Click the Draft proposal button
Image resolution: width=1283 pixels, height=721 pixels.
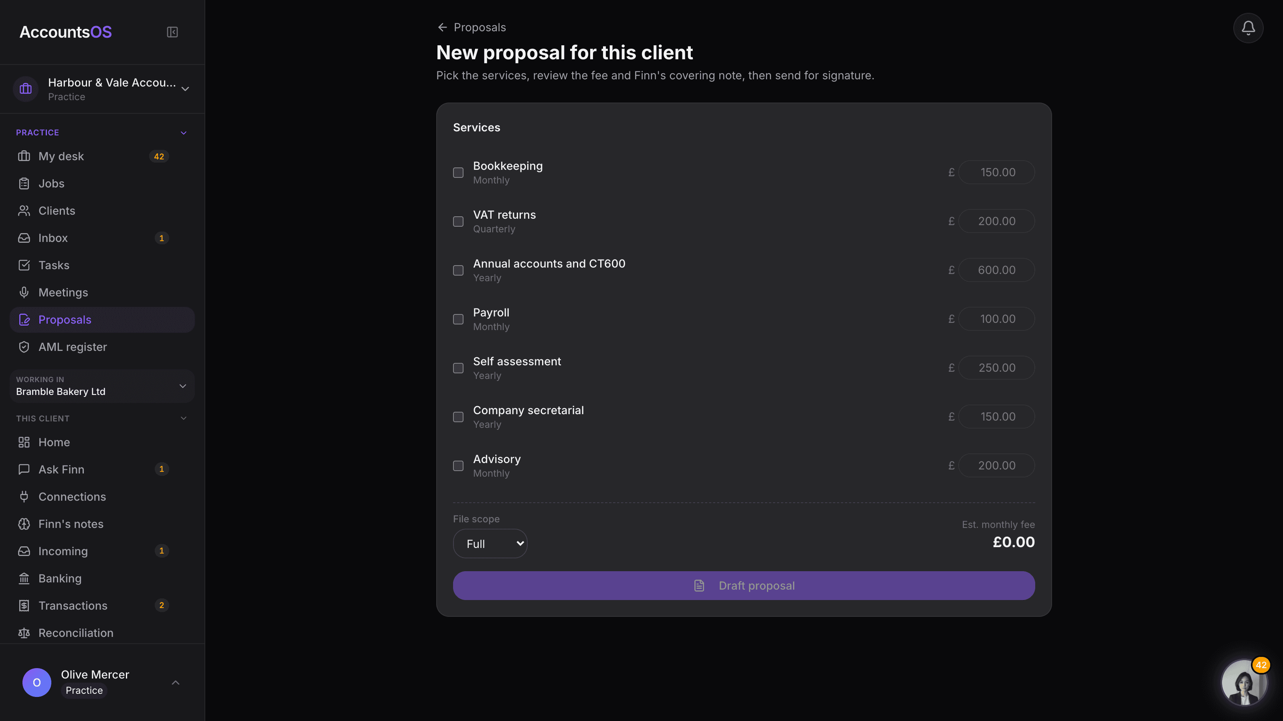[x=744, y=586]
